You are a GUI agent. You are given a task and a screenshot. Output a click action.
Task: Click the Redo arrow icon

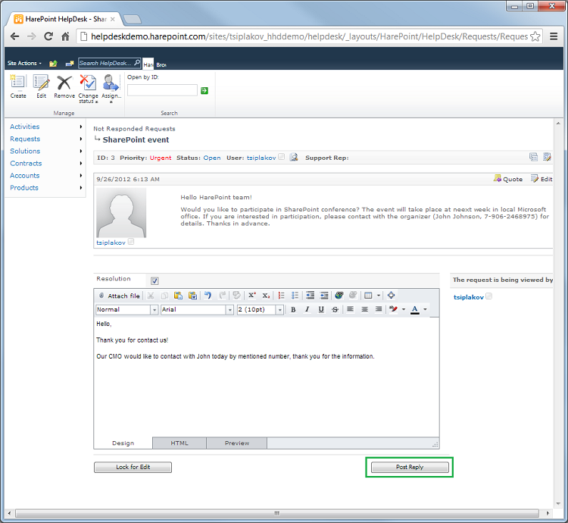click(x=223, y=296)
